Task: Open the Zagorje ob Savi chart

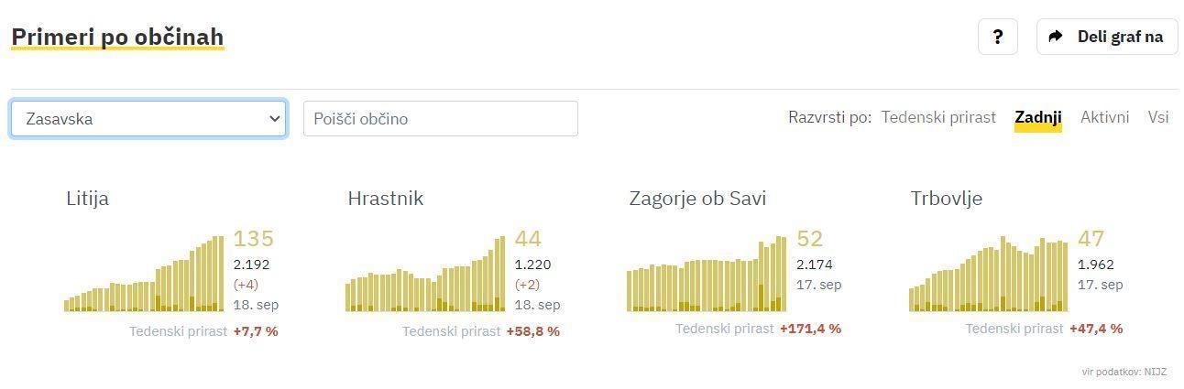Action: point(707,275)
